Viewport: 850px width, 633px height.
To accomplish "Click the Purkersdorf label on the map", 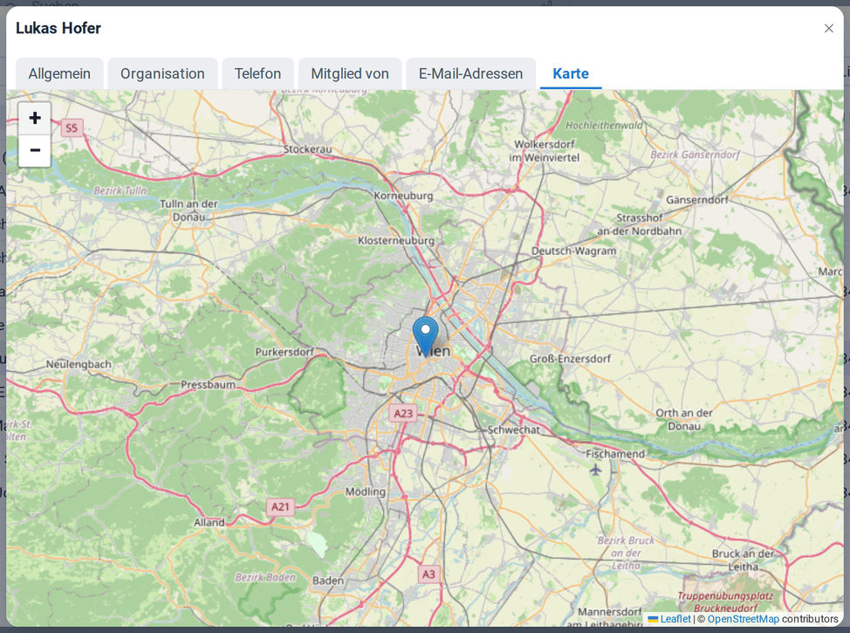I will pyautogui.click(x=284, y=352).
